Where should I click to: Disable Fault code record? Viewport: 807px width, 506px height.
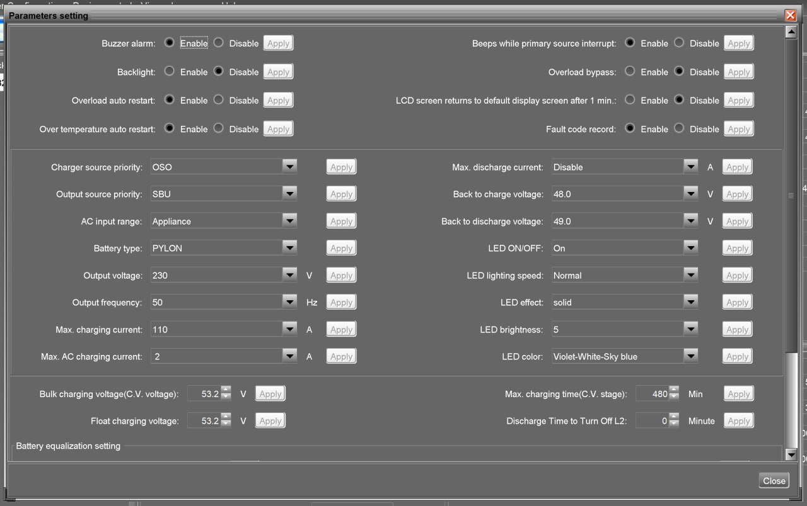(x=679, y=128)
